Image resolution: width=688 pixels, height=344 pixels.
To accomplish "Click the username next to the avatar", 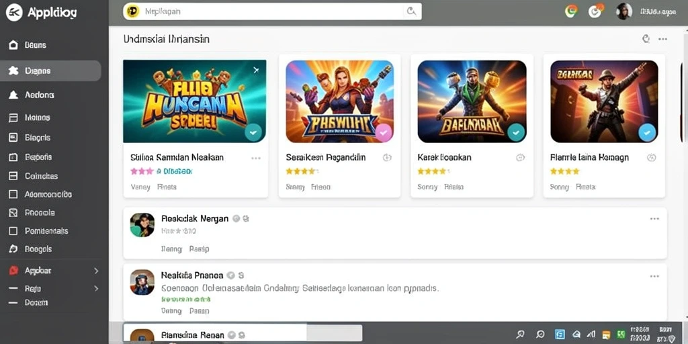I will tap(658, 12).
